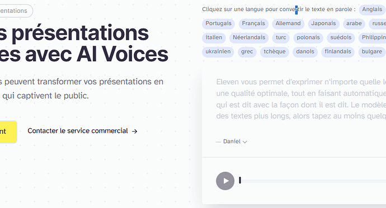Choose Néerlandais language chip

249,37
